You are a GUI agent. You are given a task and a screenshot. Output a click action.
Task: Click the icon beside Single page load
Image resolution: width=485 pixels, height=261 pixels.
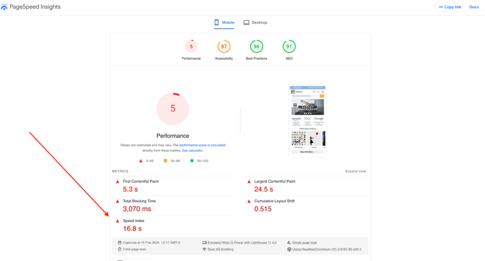tap(289, 243)
